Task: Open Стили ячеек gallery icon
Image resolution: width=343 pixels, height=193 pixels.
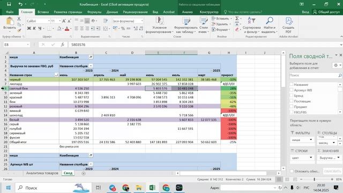Action: (204, 25)
